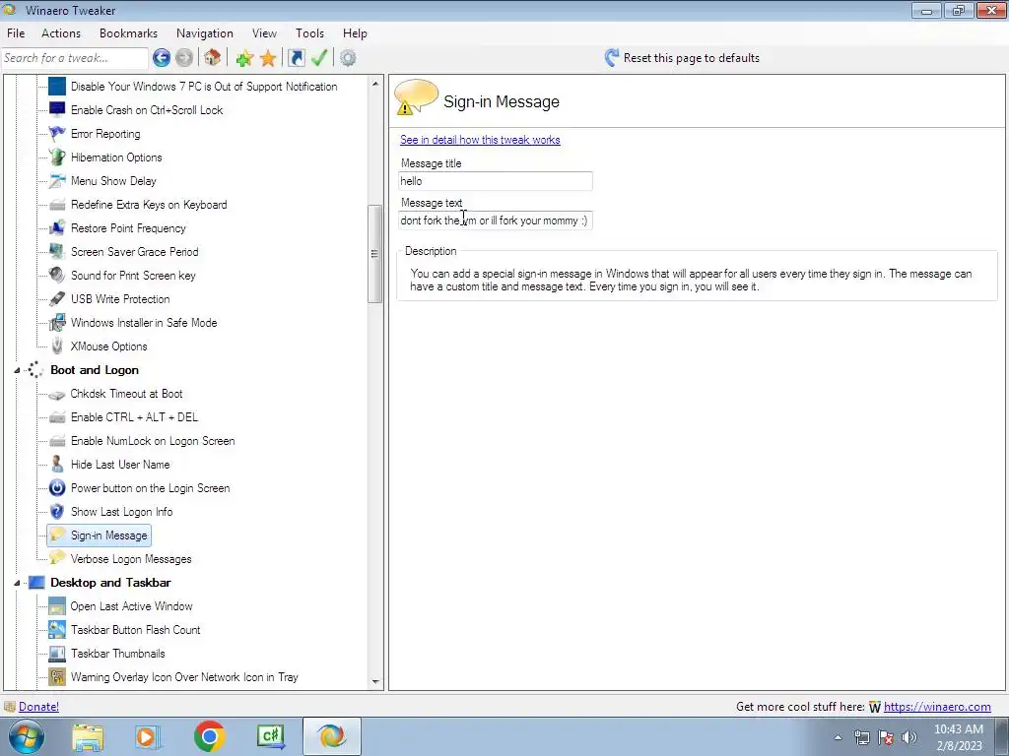Open settings gear icon in toolbar

point(348,58)
